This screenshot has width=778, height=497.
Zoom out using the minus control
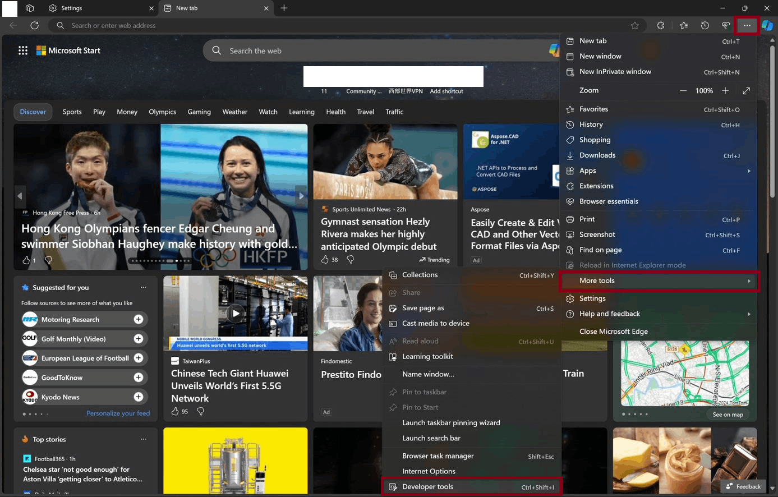[x=683, y=90]
